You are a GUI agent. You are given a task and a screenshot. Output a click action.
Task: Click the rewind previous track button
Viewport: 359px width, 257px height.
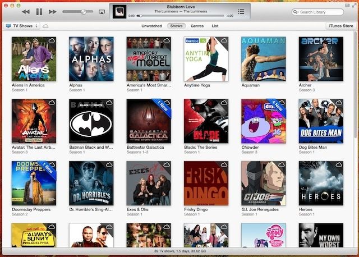pyautogui.click(x=26, y=12)
